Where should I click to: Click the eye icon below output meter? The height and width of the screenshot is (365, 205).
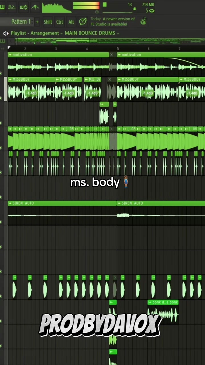point(97,12)
